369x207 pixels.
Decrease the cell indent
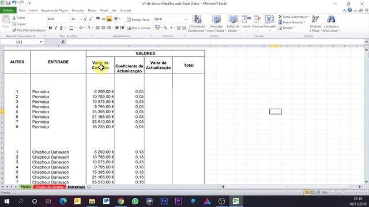116,28
